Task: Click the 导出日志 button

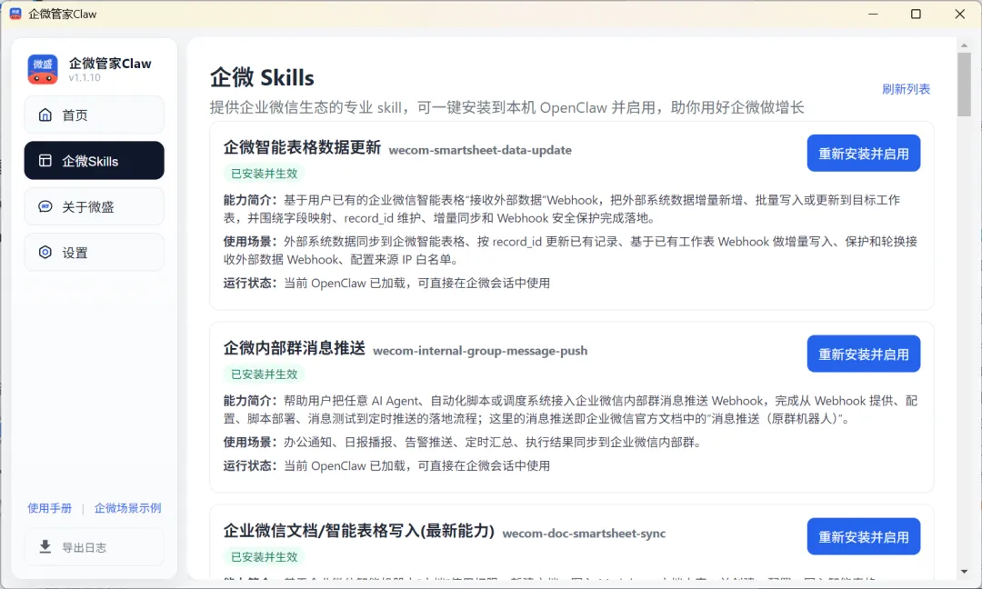Action: point(94,547)
